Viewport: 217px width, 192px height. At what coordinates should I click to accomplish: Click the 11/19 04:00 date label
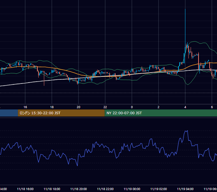click(185, 189)
